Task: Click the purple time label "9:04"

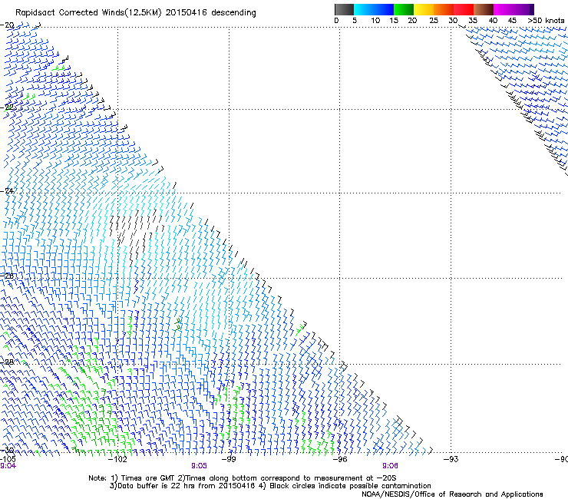Action: pyautogui.click(x=8, y=466)
